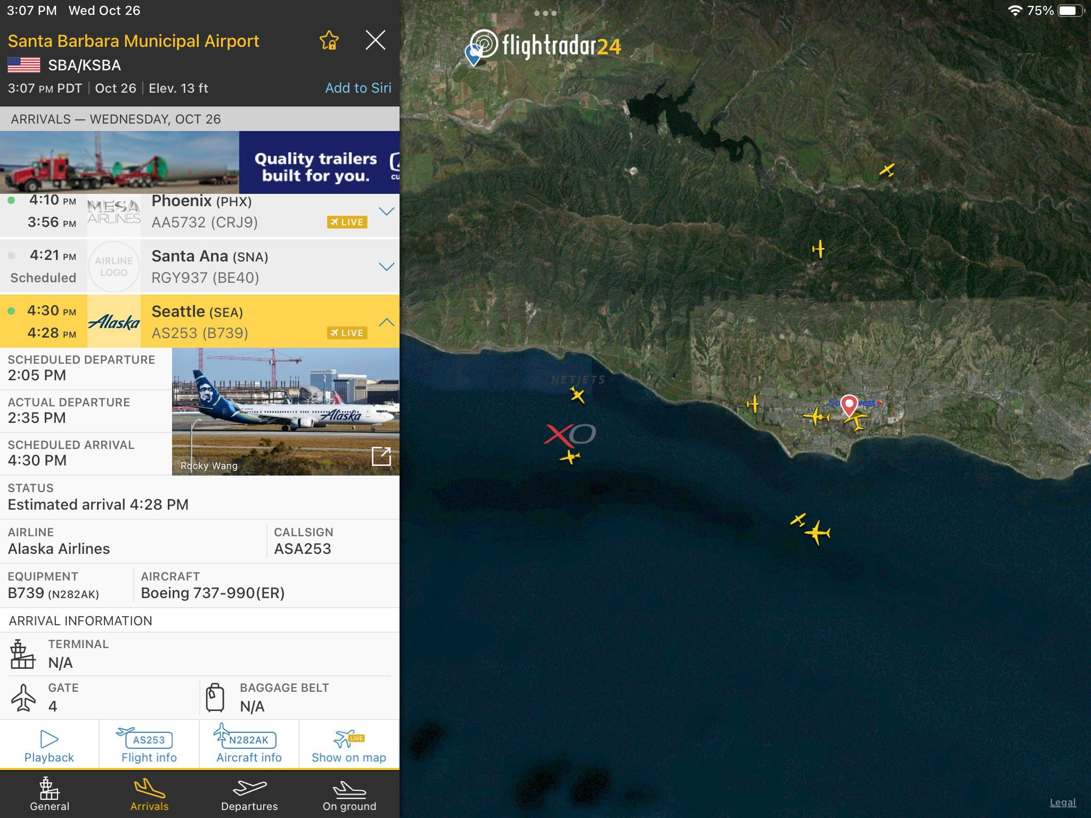Expand the Santa Ana RGY937 arrival row
Viewport: 1091px width, 818px height.
click(x=386, y=267)
